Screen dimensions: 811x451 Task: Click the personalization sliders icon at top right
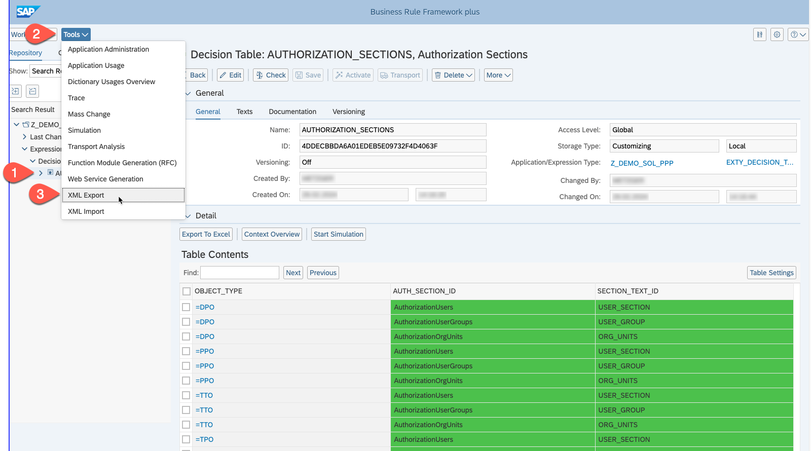[759, 34]
